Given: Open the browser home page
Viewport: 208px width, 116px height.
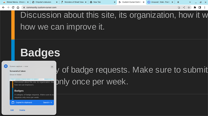Looking at the screenshot, I should (x=18, y=7).
